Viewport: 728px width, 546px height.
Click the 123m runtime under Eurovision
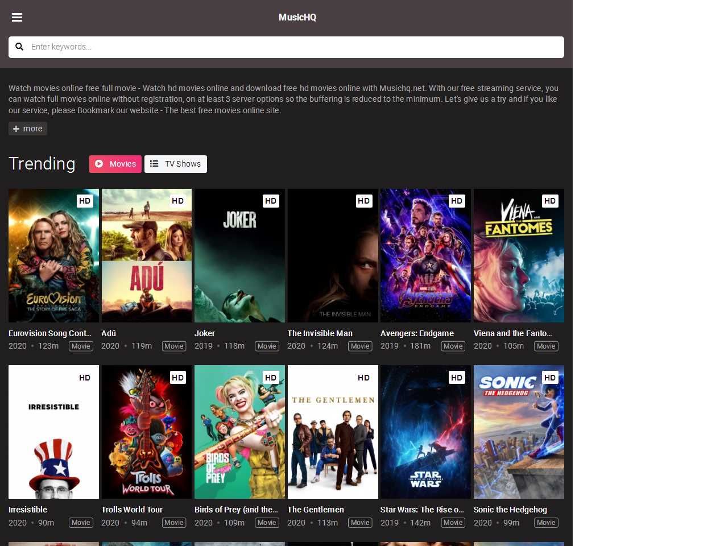[48, 346]
